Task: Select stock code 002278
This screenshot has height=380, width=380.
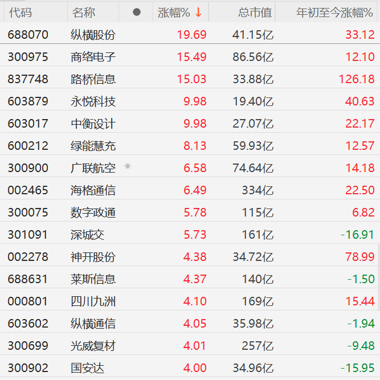Action: 28,257
